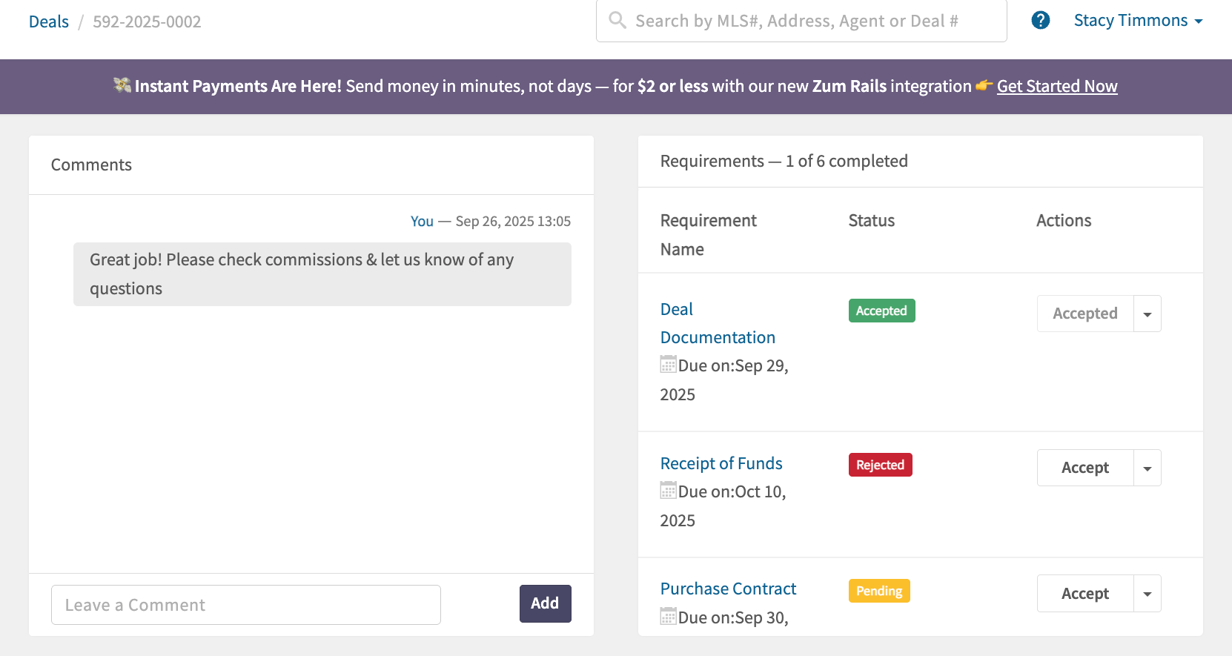This screenshot has height=656, width=1232.
Task: Accept the Receipt of Funds requirement
Action: [1084, 468]
